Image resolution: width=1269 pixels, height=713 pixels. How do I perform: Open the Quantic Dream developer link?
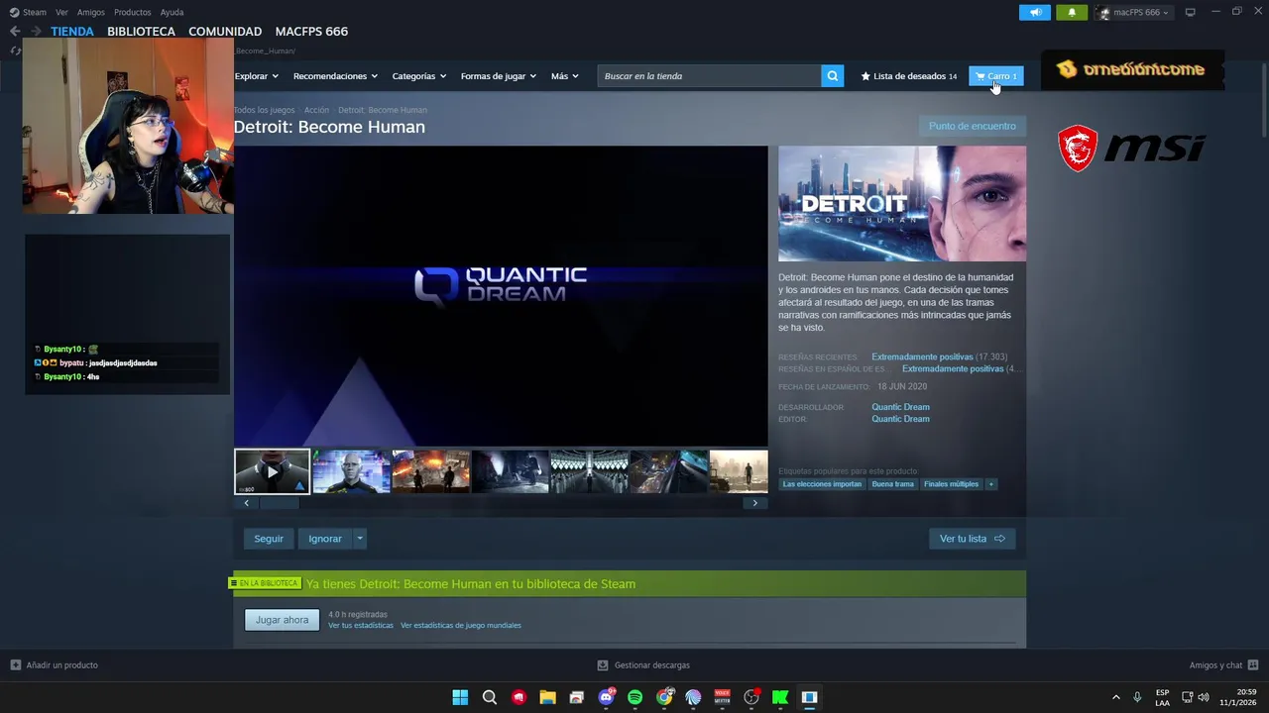900,407
